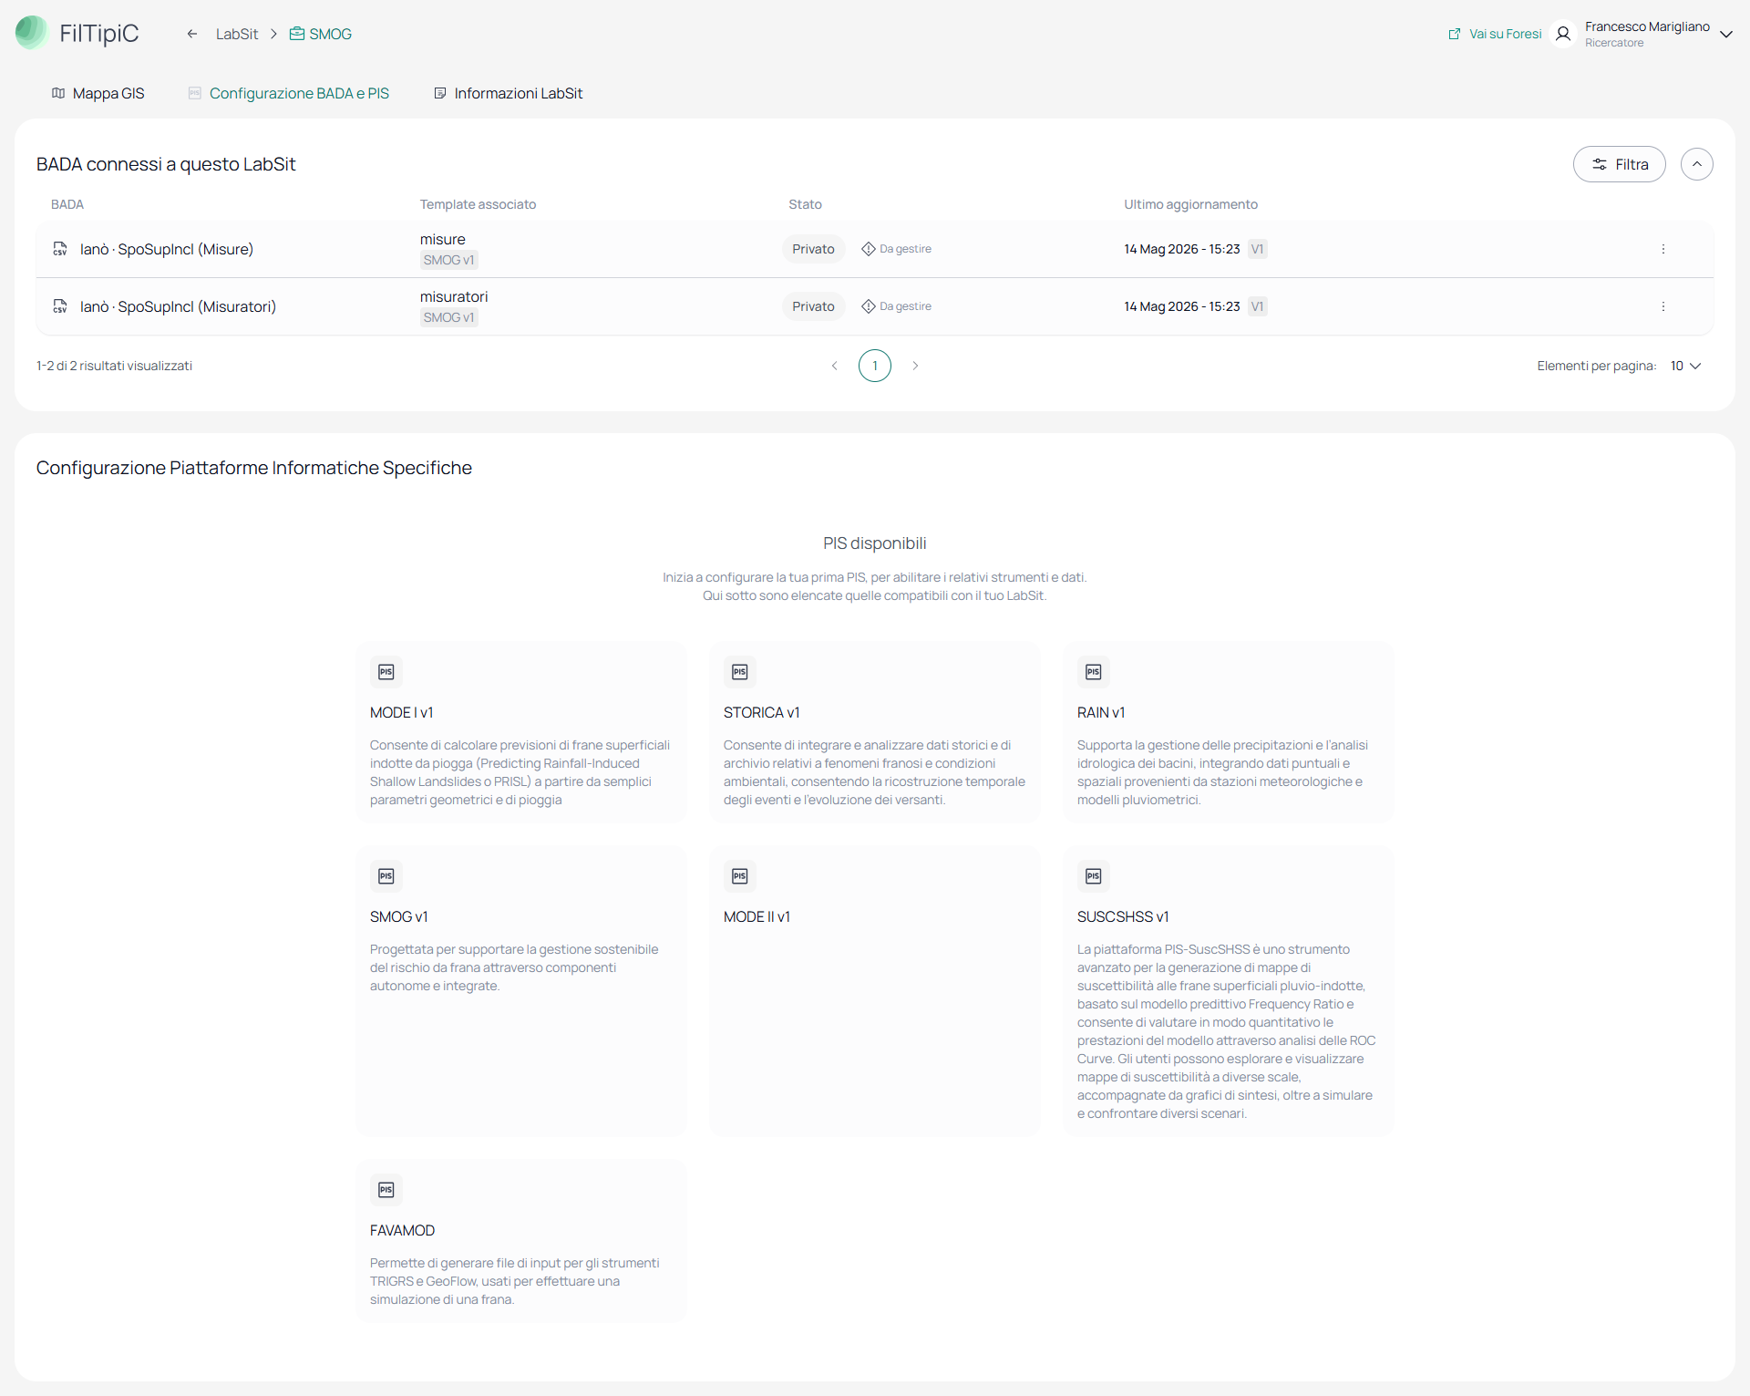This screenshot has width=1750, height=1396.
Task: Switch to the Mappa GIS tab
Action: pyautogui.click(x=98, y=93)
